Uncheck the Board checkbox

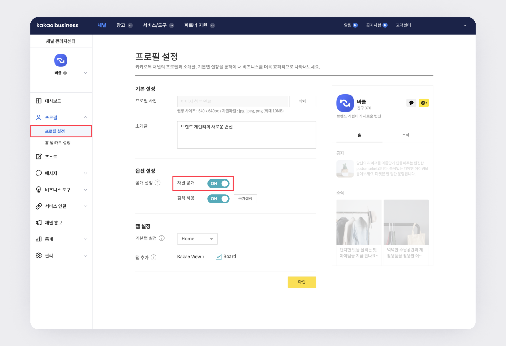point(218,257)
